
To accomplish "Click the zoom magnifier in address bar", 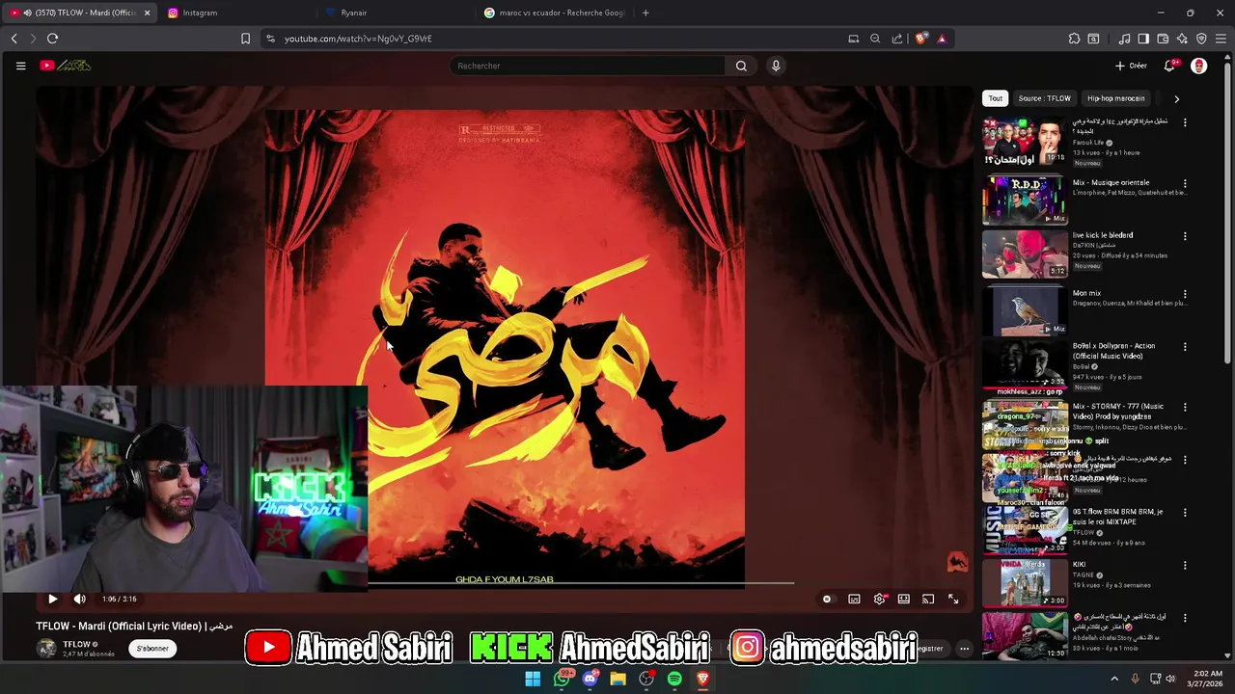I will [875, 39].
